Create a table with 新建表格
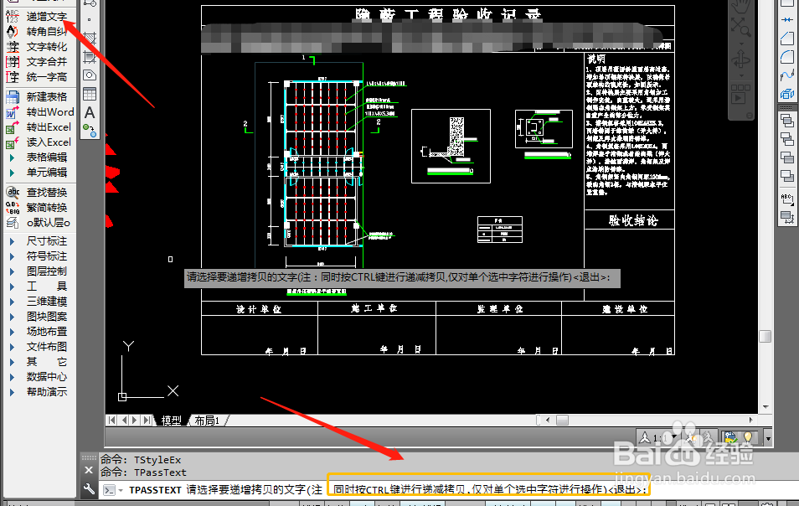 (x=37, y=97)
